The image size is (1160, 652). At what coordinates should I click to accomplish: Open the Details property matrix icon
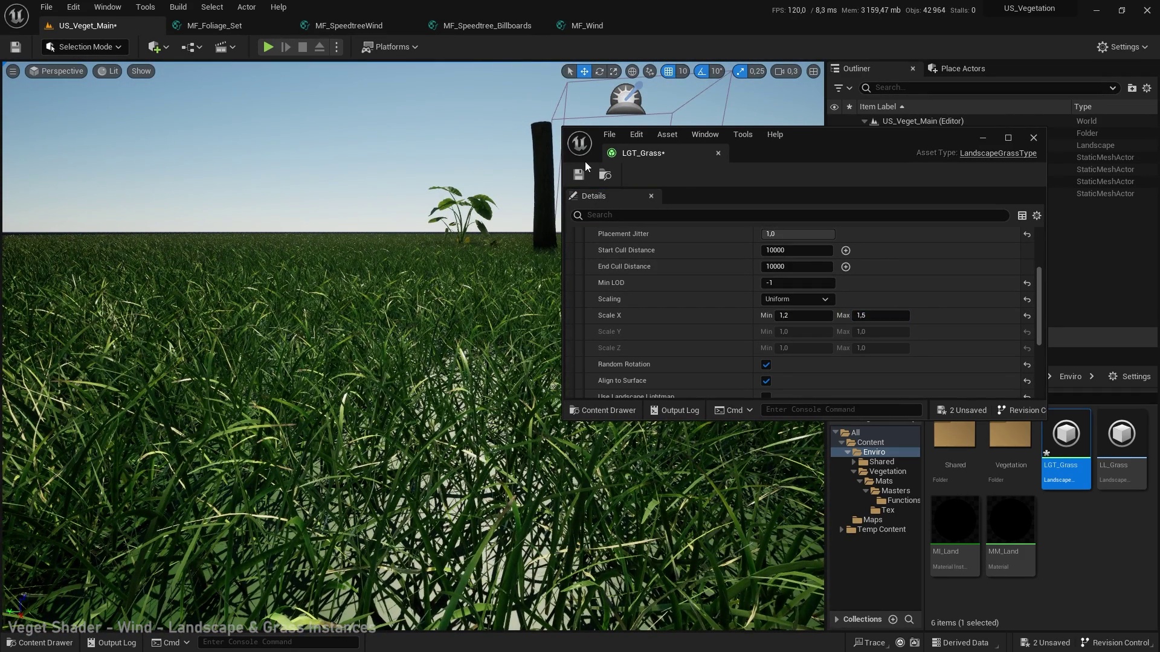[1022, 216]
